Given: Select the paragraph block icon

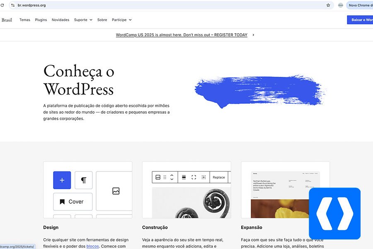Looking at the screenshot, I should (83, 180).
